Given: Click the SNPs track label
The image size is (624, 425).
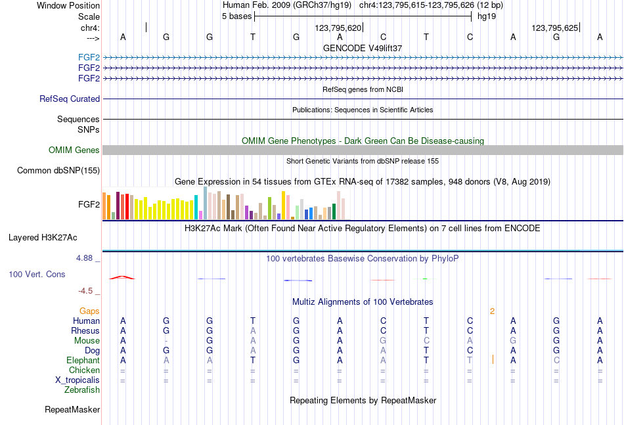Looking at the screenshot, I should pyautogui.click(x=89, y=129).
